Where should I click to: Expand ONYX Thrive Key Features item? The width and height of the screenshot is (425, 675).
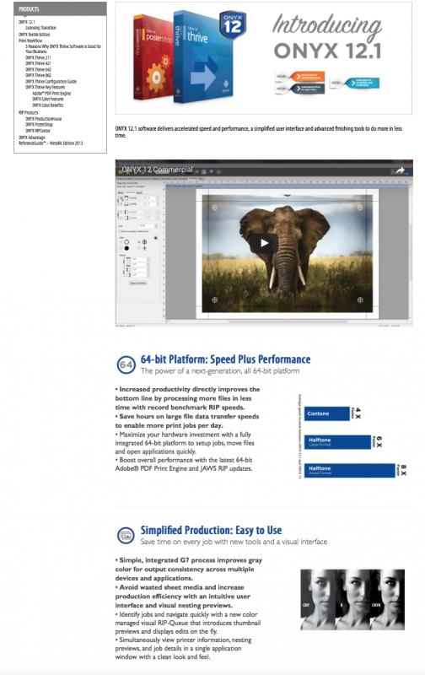[x=46, y=87]
